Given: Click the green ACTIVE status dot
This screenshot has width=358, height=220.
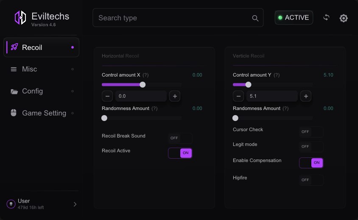Looking at the screenshot, I should point(280,17).
